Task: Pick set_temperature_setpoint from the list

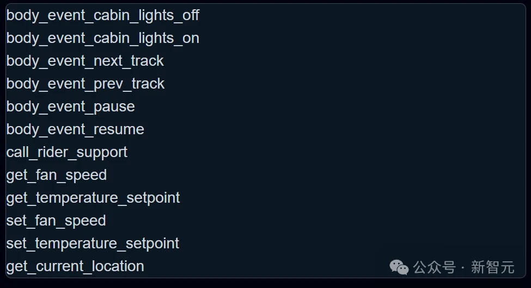Action: point(93,243)
